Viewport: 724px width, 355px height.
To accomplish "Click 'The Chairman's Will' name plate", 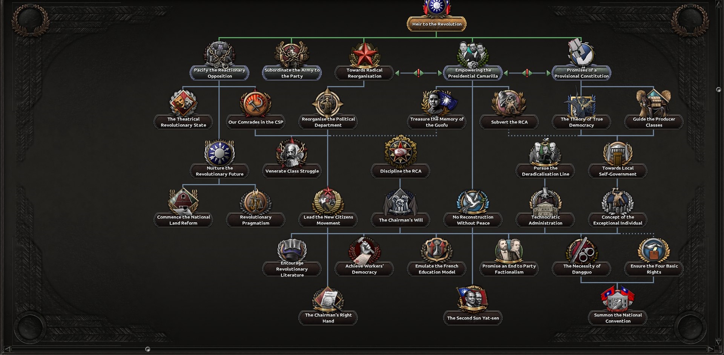I will 400,220.
